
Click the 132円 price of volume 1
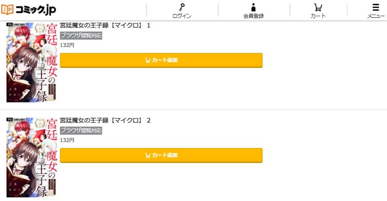67,45
